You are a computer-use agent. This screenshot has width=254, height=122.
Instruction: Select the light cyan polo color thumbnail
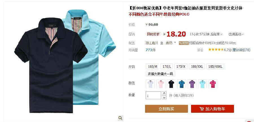pyautogui.click(x=202, y=84)
